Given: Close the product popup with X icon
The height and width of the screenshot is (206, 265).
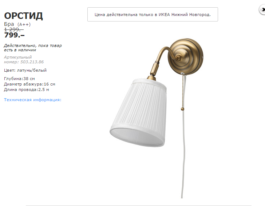Looking at the screenshot, I should 262,9.
